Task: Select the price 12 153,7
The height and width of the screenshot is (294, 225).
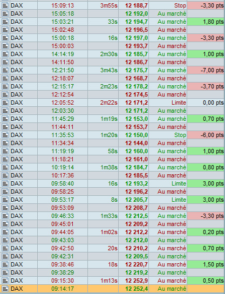Action: 137,127
